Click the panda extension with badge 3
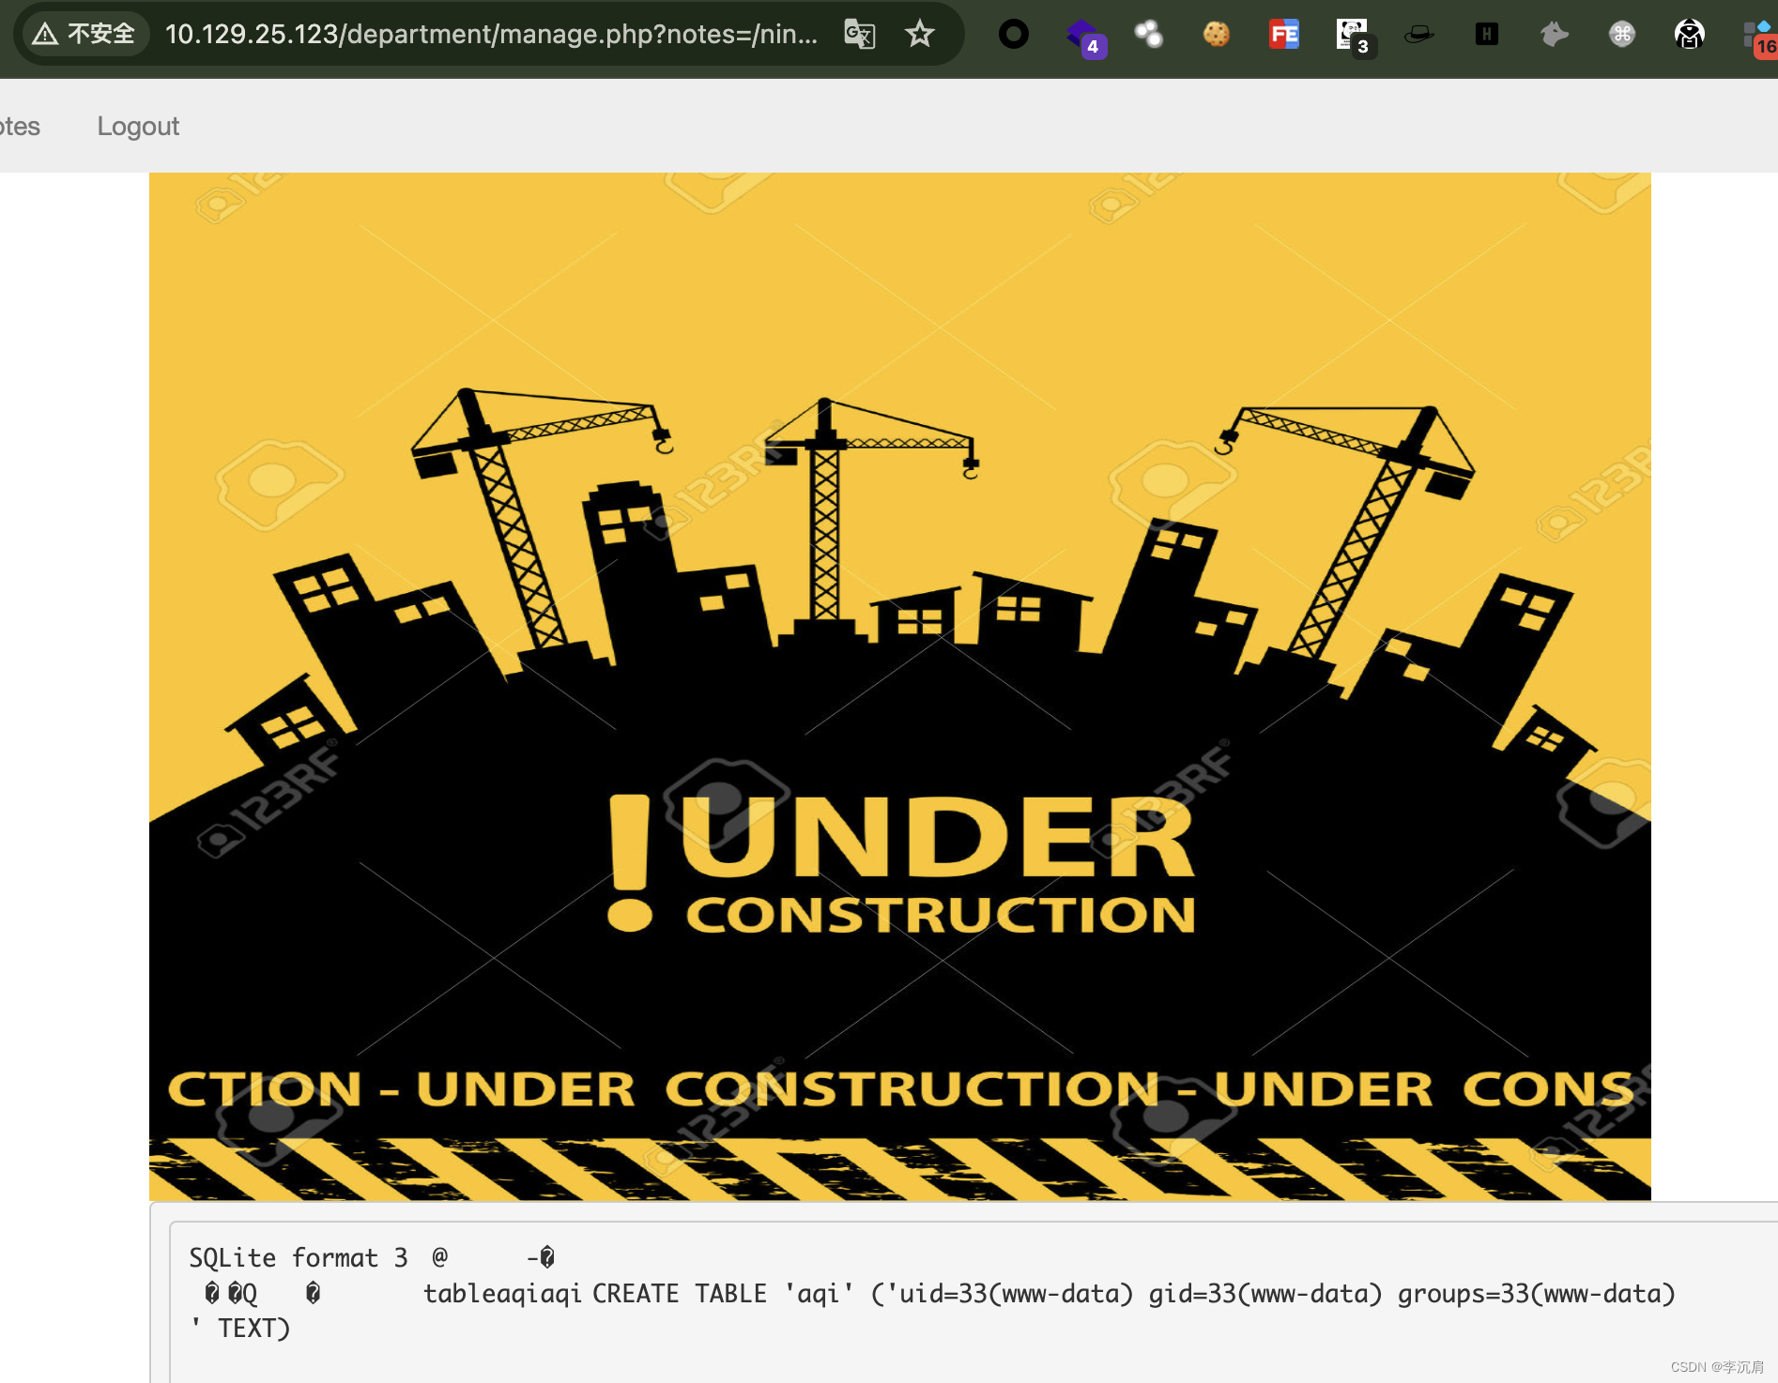This screenshot has width=1778, height=1383. (x=1356, y=38)
